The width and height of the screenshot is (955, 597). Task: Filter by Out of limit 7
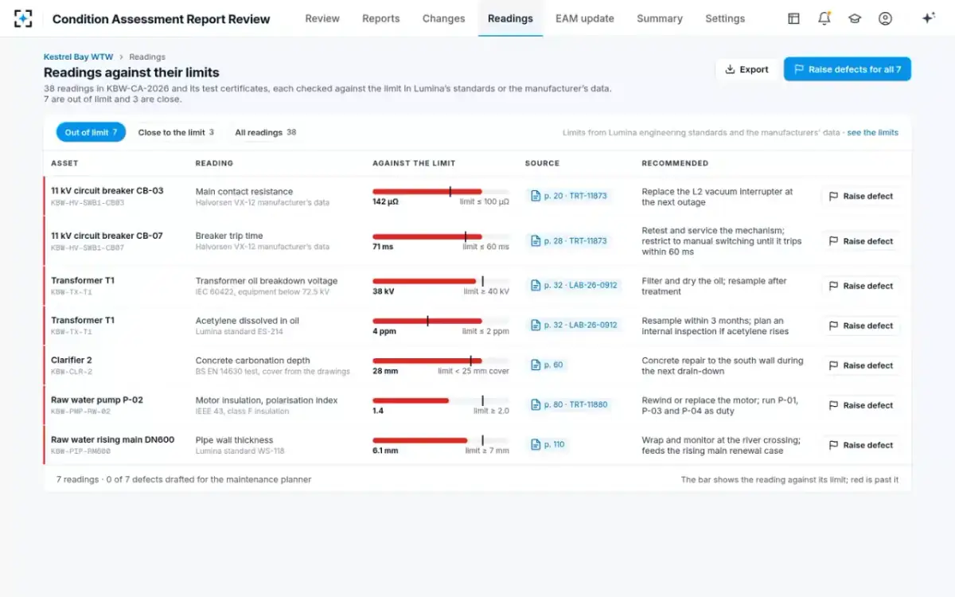click(91, 132)
